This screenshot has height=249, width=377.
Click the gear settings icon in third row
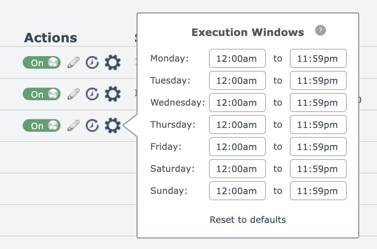pos(112,125)
